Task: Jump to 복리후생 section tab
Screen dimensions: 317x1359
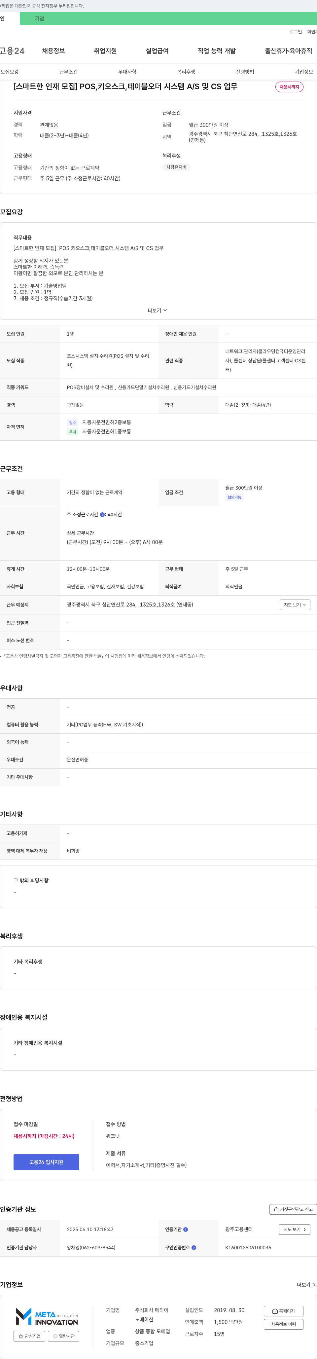Action: tap(186, 72)
